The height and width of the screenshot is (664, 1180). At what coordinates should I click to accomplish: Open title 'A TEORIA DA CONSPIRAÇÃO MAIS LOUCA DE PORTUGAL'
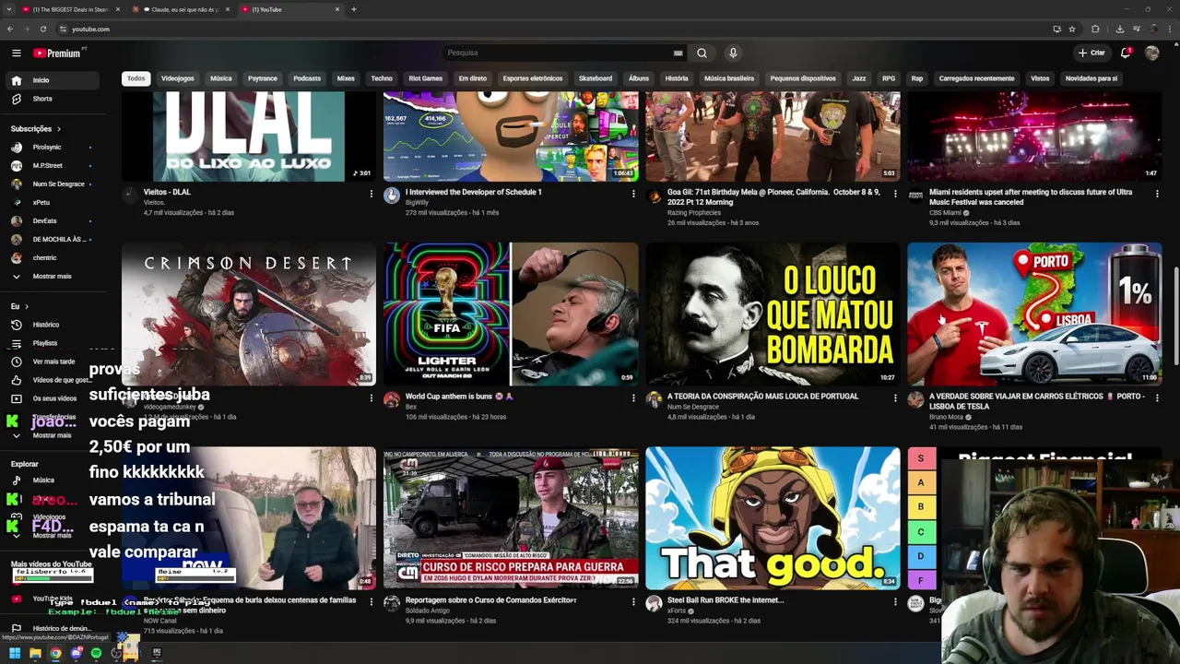(762, 397)
